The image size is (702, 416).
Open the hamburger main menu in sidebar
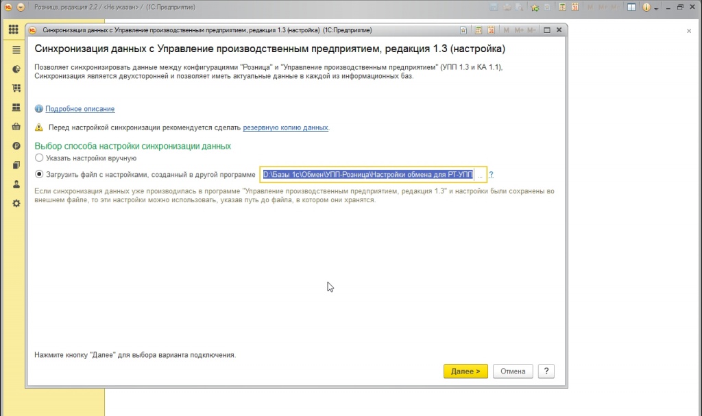tap(16, 50)
